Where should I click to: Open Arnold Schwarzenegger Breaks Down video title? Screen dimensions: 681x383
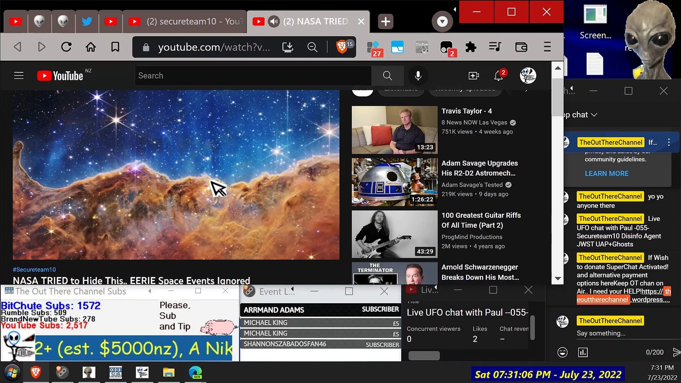[x=480, y=272]
